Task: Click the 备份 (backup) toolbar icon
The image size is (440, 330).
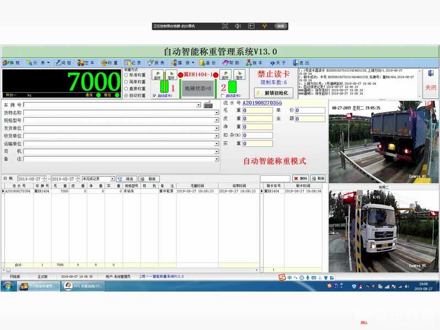Action: pos(207,63)
